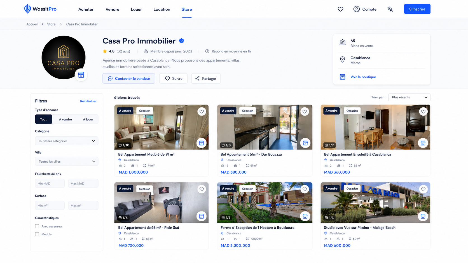Click store icon on the Ensoleillé listing

[x=423, y=143]
